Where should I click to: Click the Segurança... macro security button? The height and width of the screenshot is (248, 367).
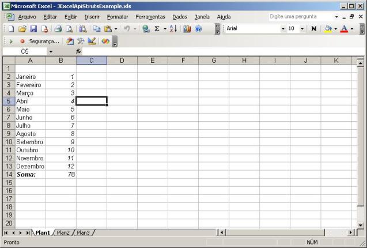[44, 42]
